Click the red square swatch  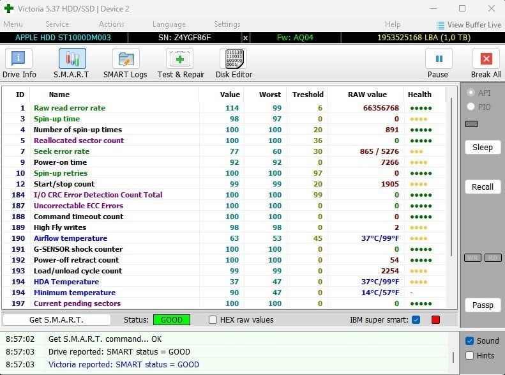pyautogui.click(x=435, y=320)
